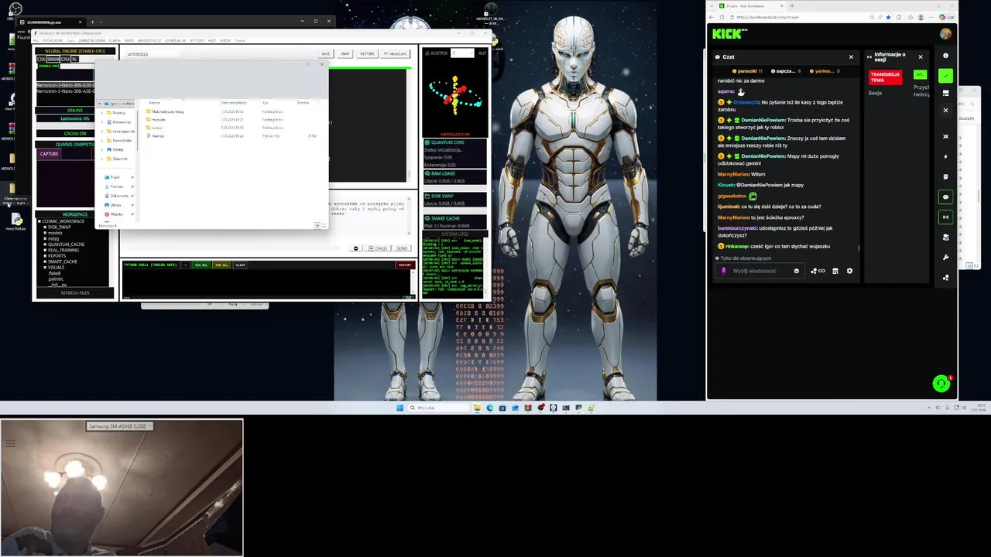Open the KNOWLEDGE menu
This screenshot has width=991, height=557.
[x=52, y=40]
